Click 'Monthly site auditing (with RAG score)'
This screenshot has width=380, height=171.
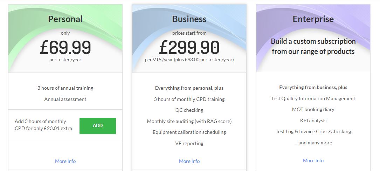[x=189, y=121]
